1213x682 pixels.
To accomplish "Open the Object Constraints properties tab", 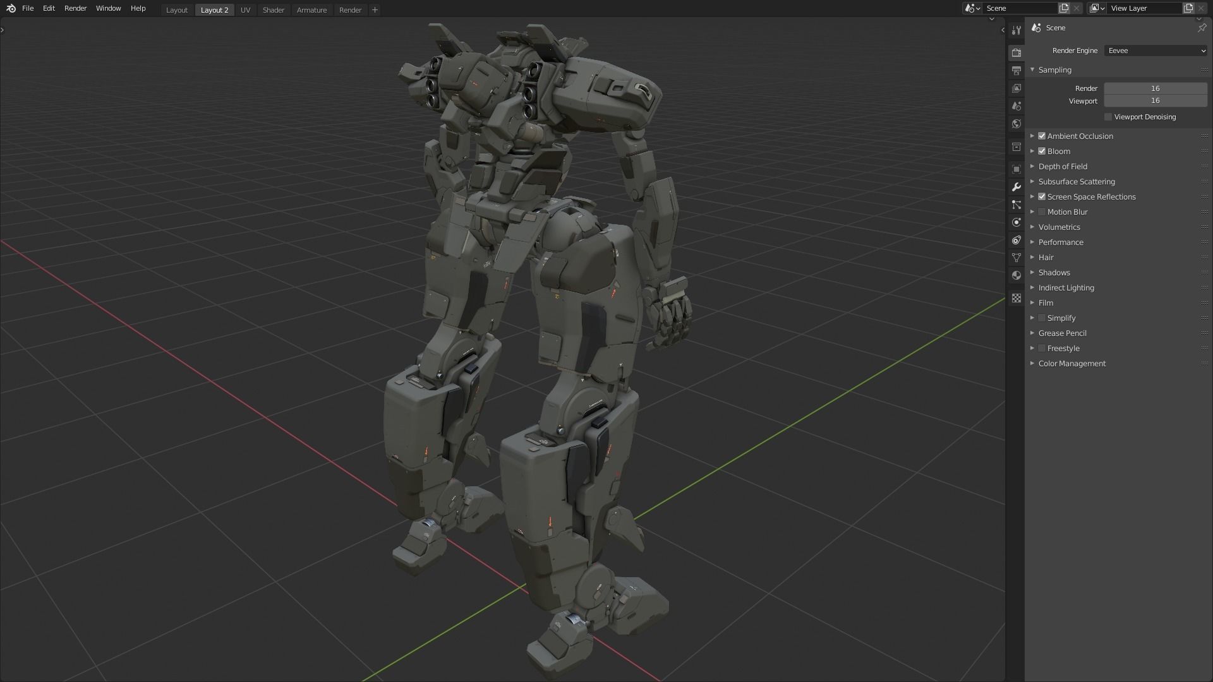I will point(1016,240).
